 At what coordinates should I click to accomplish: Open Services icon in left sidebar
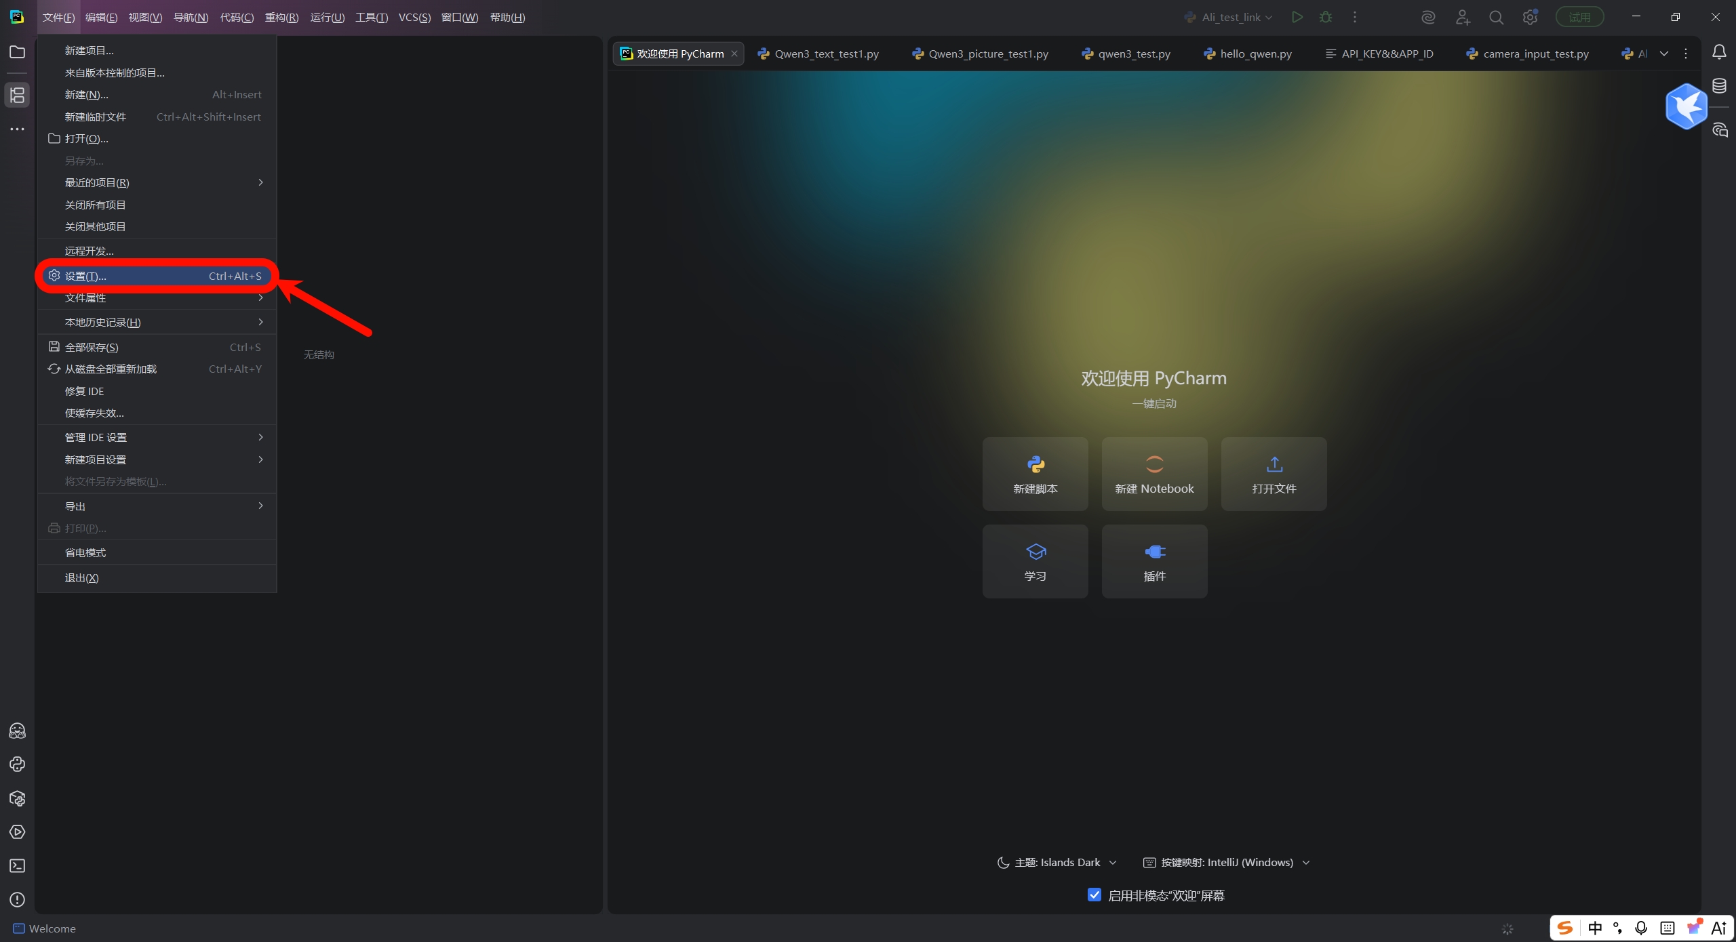[17, 832]
